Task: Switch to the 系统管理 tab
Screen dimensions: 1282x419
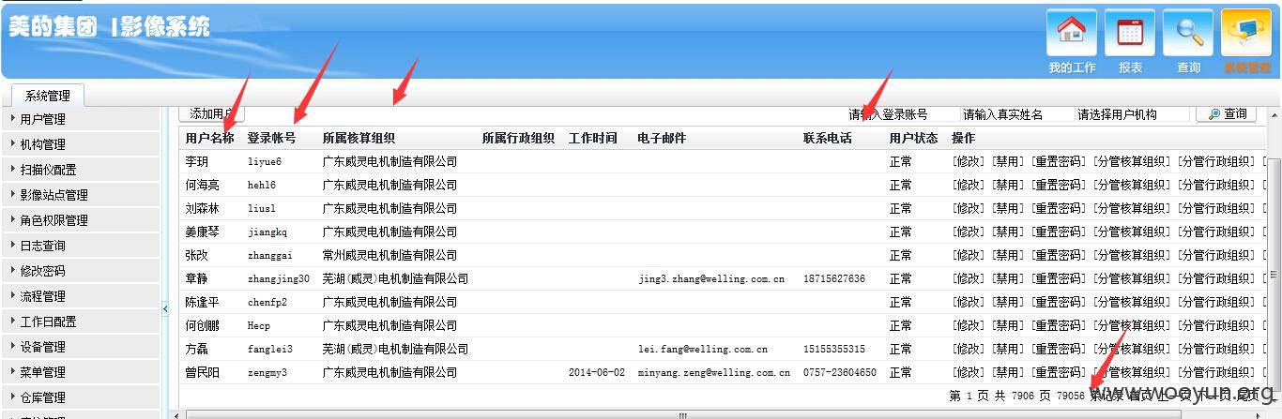Action: pos(48,96)
